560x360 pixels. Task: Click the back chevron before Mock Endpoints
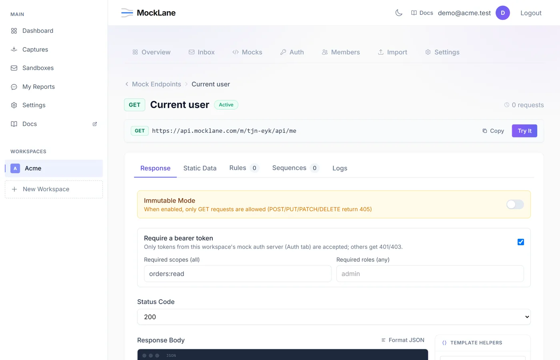pyautogui.click(x=127, y=84)
